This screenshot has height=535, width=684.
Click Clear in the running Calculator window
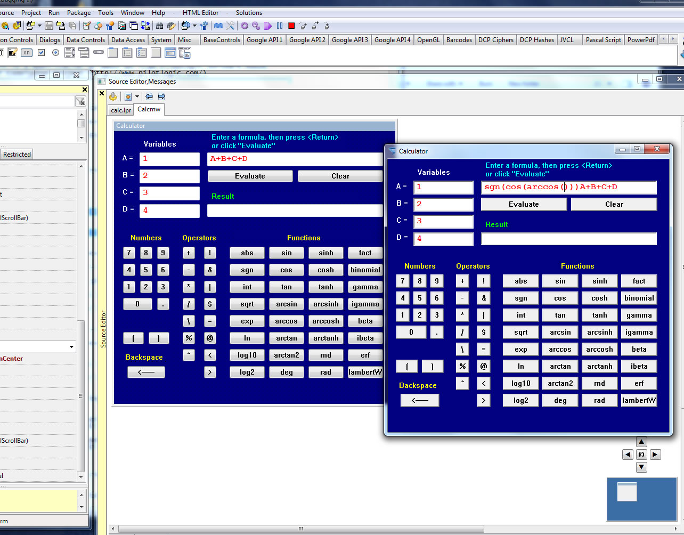coord(614,204)
